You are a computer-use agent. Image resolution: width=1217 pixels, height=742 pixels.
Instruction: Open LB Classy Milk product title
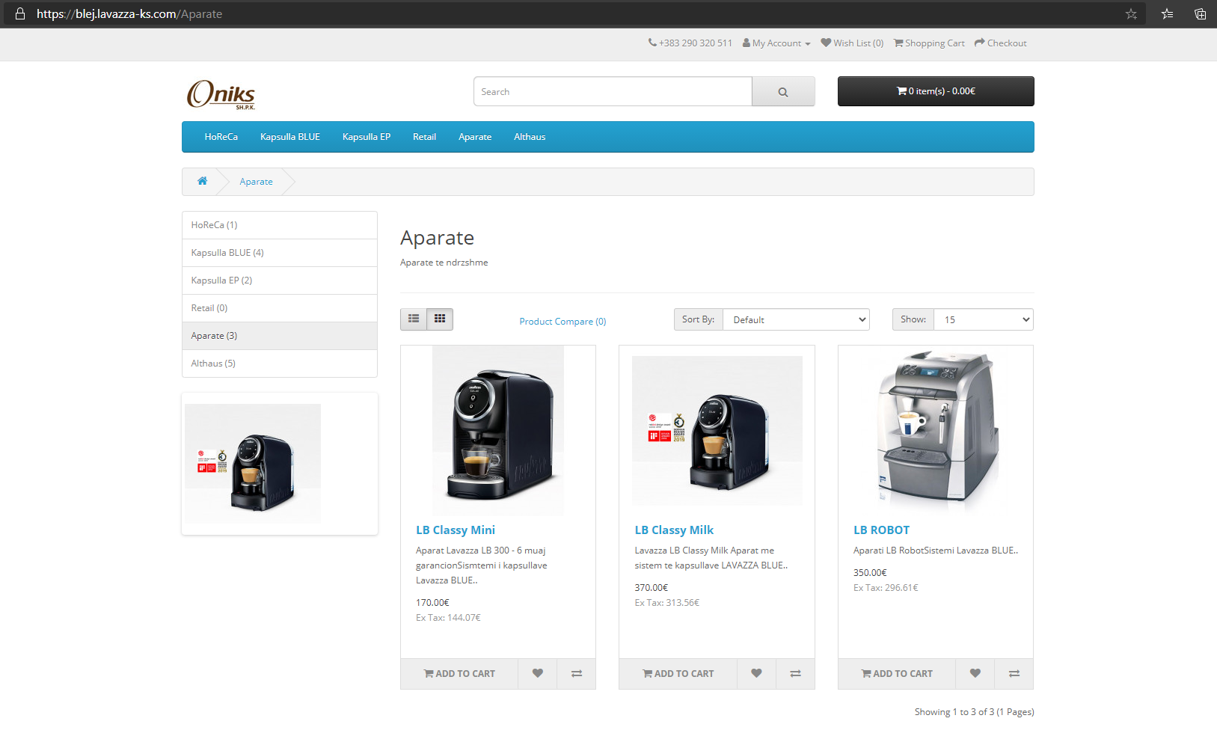(x=674, y=530)
